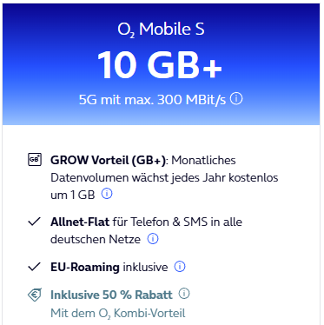The image size is (324, 325).
Task: Open the 'Inklusive 50 % Rabatt' offer
Action: click(111, 295)
